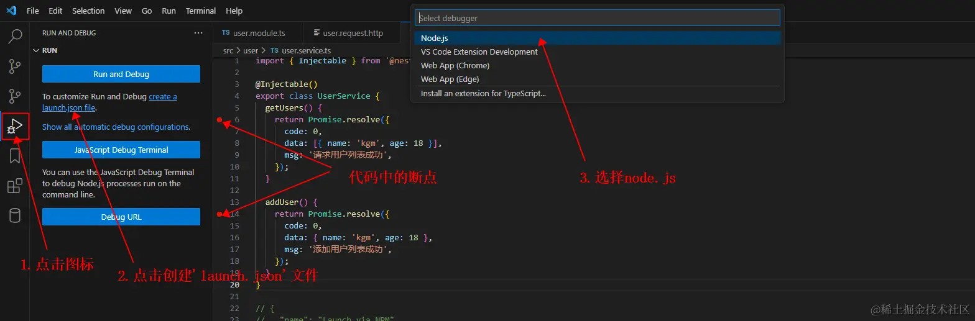
Task: Open the Terminal menu
Action: coord(201,11)
